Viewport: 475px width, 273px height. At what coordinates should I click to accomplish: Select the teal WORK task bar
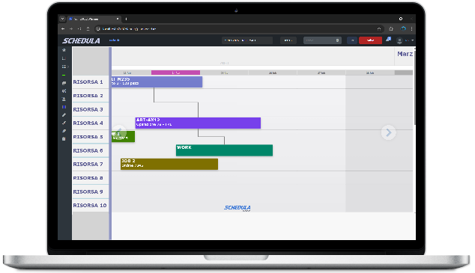tap(224, 150)
